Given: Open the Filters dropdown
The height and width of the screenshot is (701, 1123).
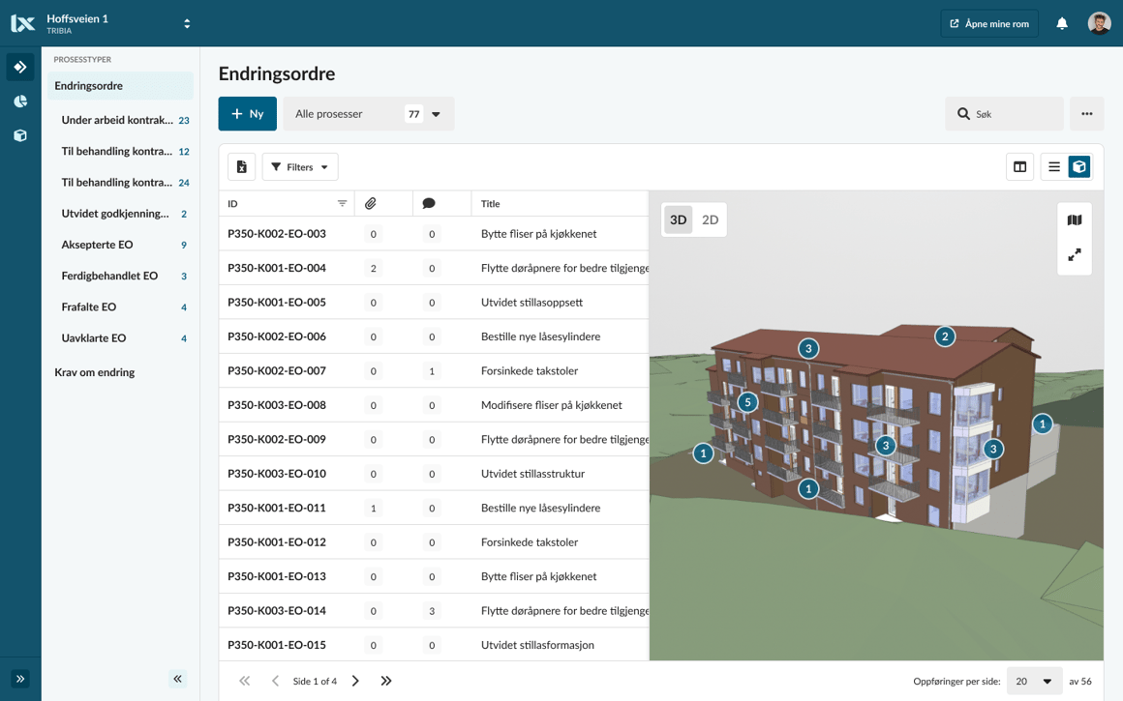Looking at the screenshot, I should (300, 165).
